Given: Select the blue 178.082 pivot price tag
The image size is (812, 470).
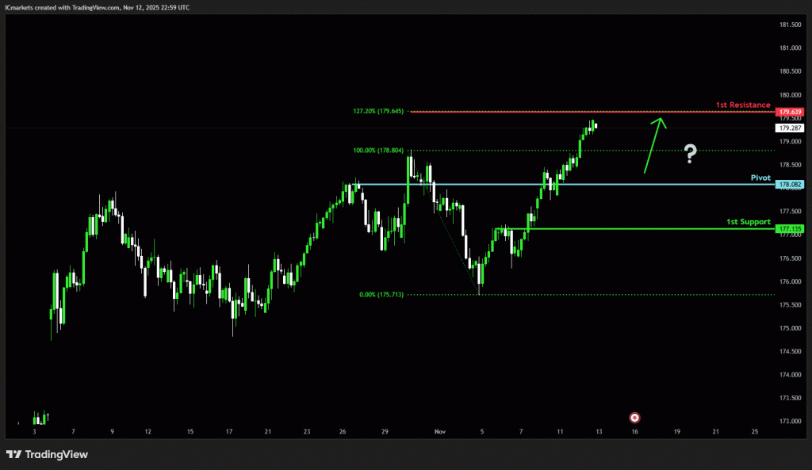Looking at the screenshot, I should 789,185.
